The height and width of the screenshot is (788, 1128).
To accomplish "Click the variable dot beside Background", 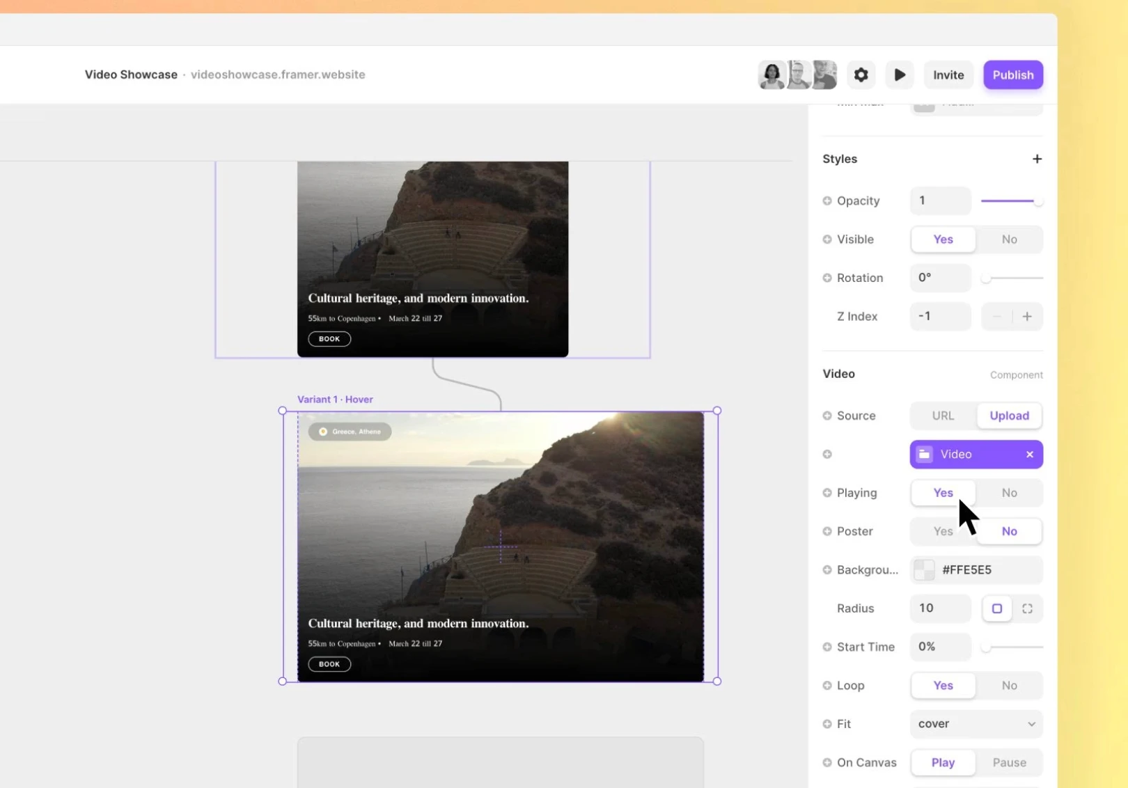I will click(827, 570).
